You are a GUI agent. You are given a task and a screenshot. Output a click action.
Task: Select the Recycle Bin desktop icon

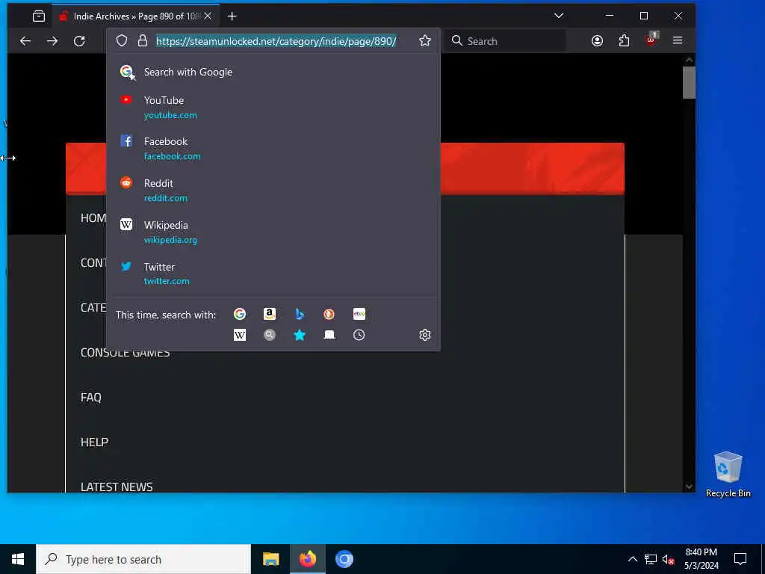pyautogui.click(x=728, y=475)
